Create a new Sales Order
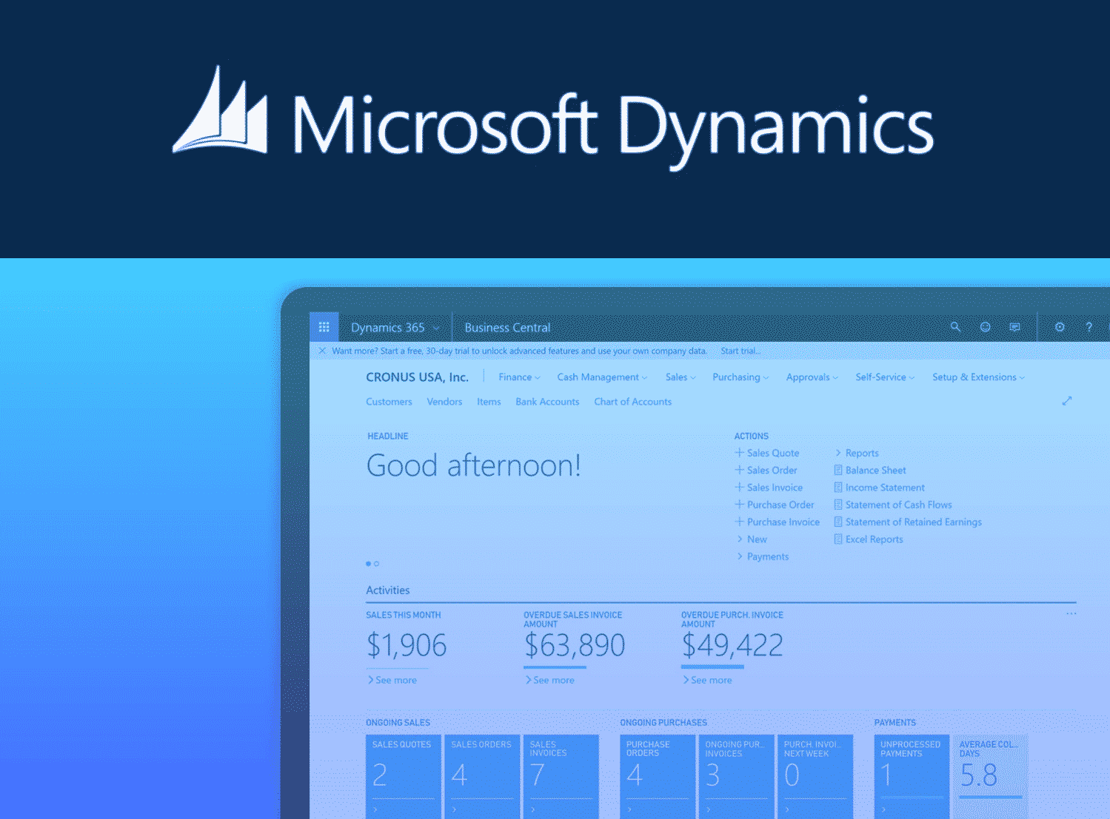Screen dimensions: 1110x819 [766, 470]
